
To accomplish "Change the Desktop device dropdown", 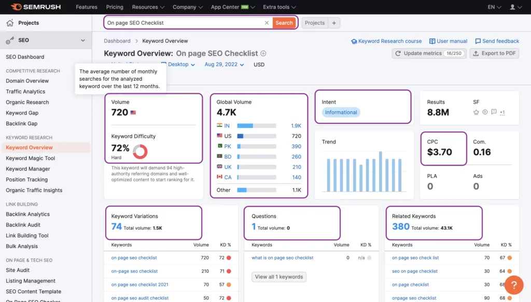I will pos(178,64).
